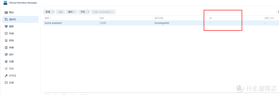Viewport: 279px width, 95px height.
Task: Click the 概述 overview sidebar icon
Action: click(x=6, y=12)
